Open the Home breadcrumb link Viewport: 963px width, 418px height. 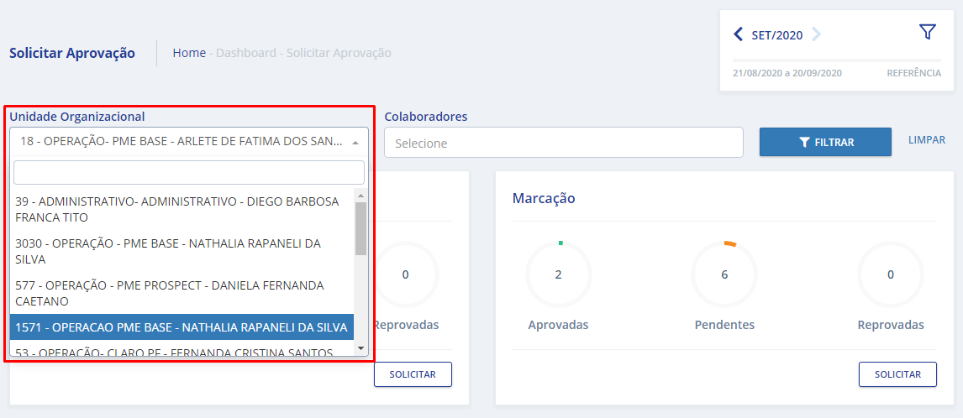coord(189,53)
